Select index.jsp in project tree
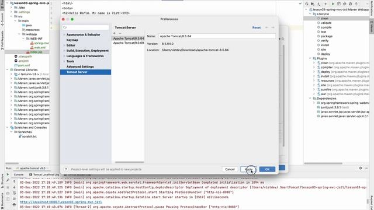Viewport: 374px width, 210px height. (x=36, y=52)
